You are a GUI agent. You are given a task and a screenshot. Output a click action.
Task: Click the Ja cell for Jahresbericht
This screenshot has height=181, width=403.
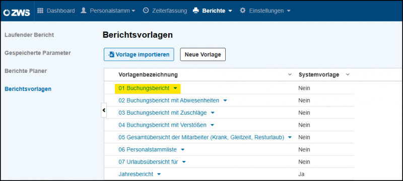301,174
